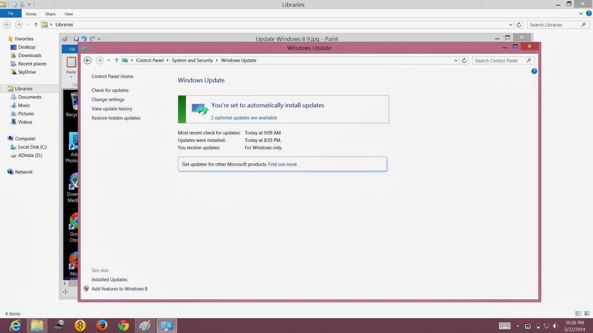Open View tab in Libraries ribbon
This screenshot has width=593, height=333.
(69, 14)
